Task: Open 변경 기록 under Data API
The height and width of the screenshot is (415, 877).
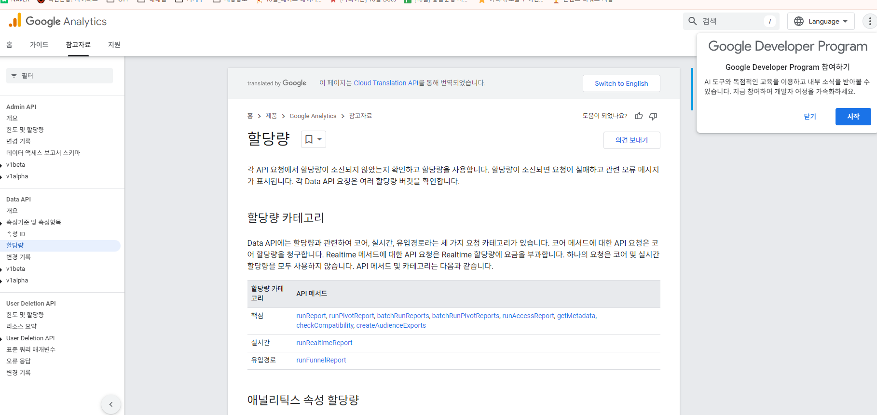Action: point(18,257)
